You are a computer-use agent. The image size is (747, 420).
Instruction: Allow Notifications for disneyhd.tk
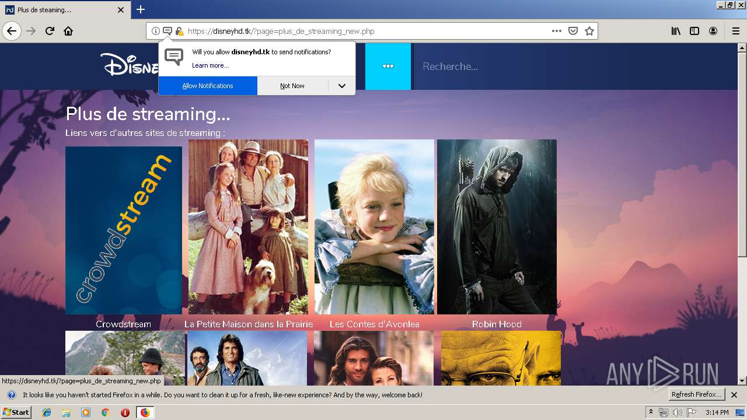point(208,86)
